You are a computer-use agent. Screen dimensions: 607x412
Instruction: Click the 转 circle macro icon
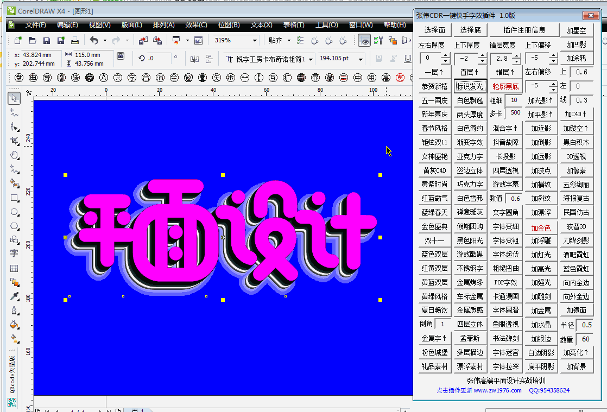(75, 78)
